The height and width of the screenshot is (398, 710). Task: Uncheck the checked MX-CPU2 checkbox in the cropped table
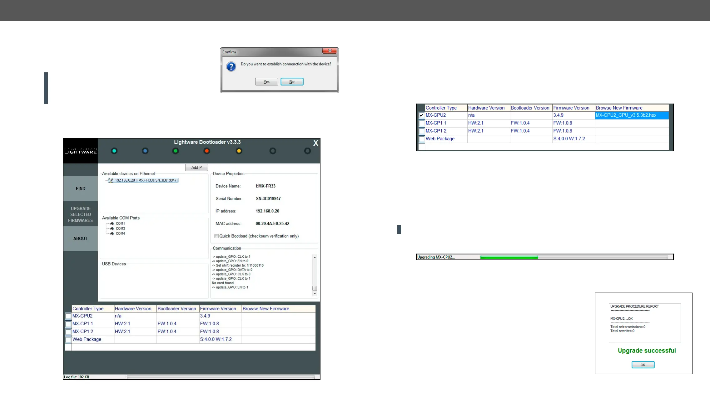[x=421, y=115]
